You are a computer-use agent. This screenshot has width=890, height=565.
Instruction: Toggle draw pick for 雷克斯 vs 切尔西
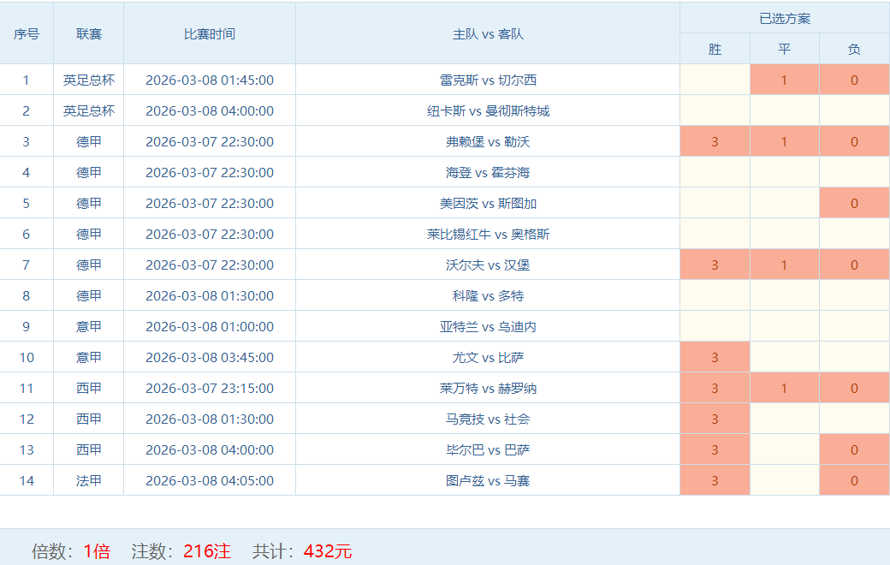(784, 80)
